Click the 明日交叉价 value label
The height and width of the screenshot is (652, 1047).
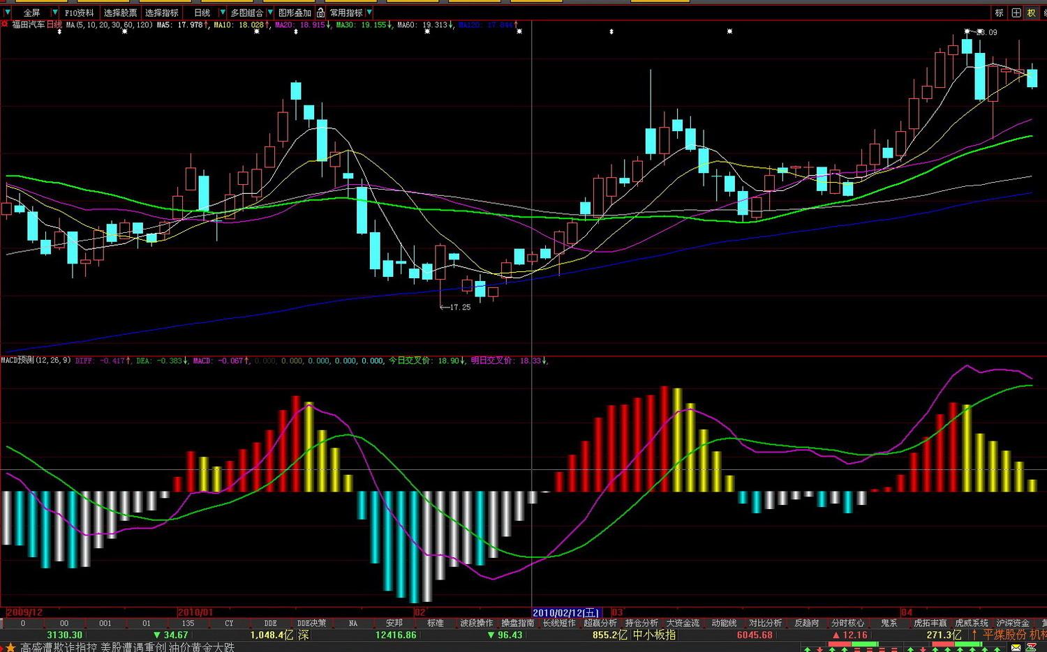tap(510, 361)
